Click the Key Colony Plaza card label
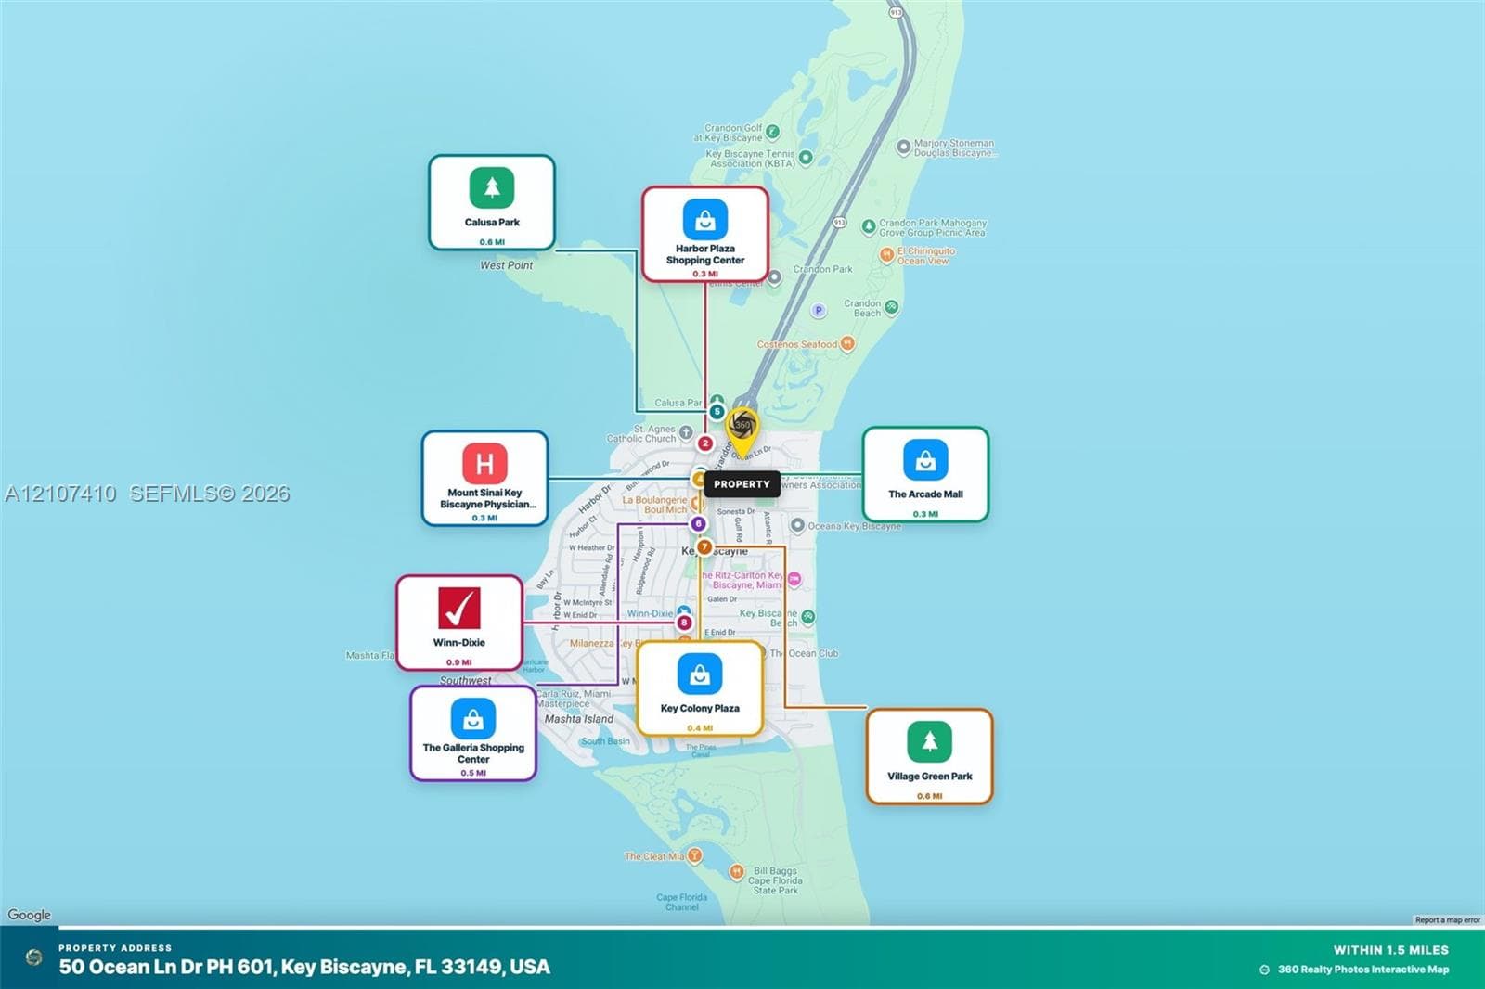This screenshot has width=1485, height=989. coord(700,709)
